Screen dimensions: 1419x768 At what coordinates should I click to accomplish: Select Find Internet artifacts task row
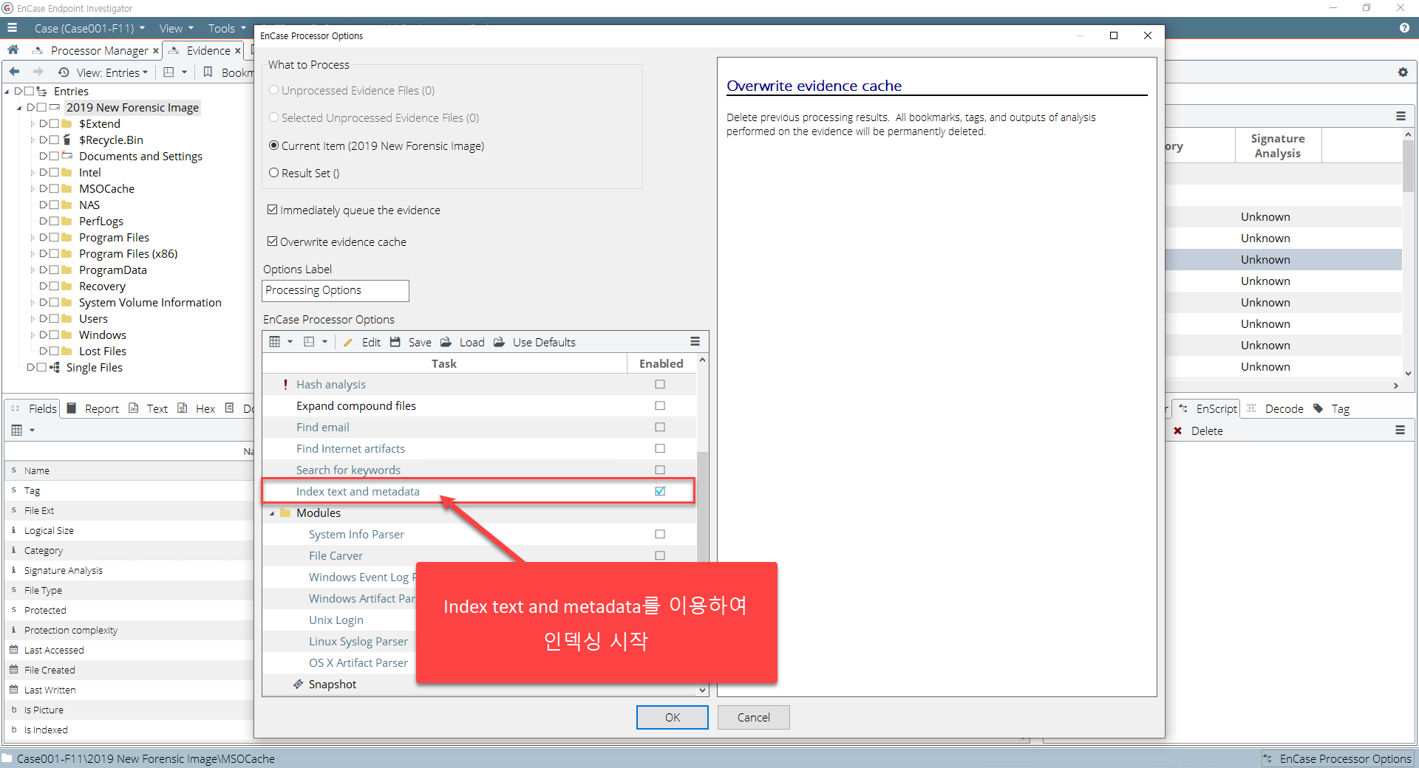[x=479, y=448]
